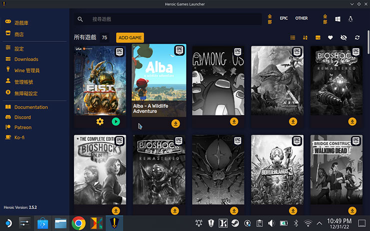Download Among Us
The image size is (370, 231).
pos(234,122)
